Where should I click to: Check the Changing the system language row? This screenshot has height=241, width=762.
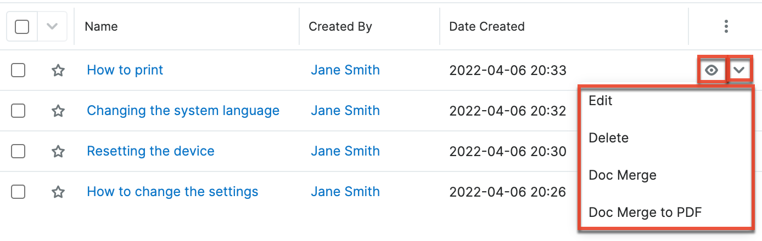18,111
